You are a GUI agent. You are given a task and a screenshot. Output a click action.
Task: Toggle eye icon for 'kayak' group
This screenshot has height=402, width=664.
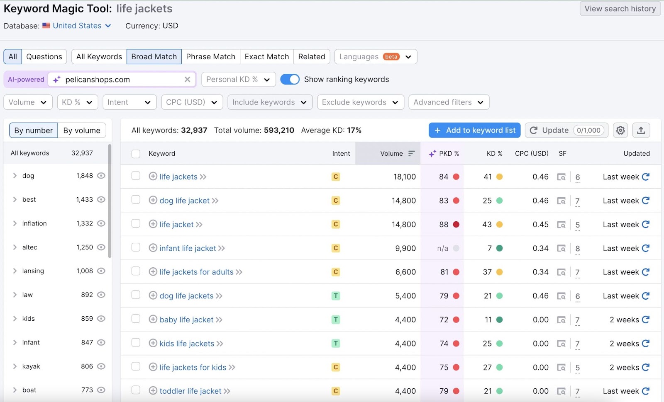point(101,366)
